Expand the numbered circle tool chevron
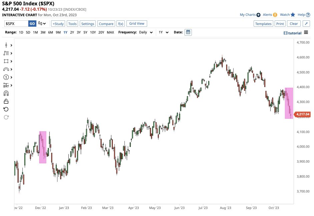Screen dimensions: 314x216 (11, 77)
